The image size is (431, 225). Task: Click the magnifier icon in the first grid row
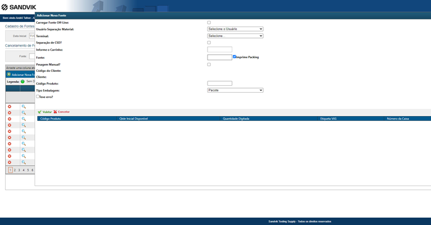coord(24,106)
